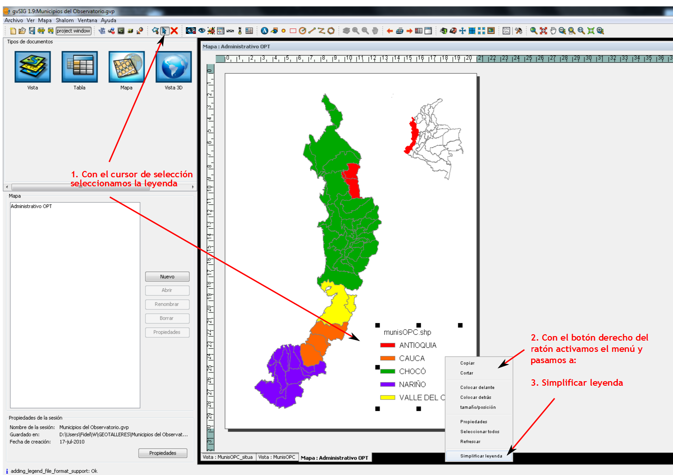Choose Seleccionar todos in context menu
Screen dimensions: 673x475
479,432
